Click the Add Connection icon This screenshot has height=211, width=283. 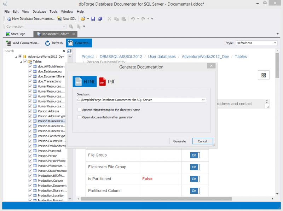(8, 43)
